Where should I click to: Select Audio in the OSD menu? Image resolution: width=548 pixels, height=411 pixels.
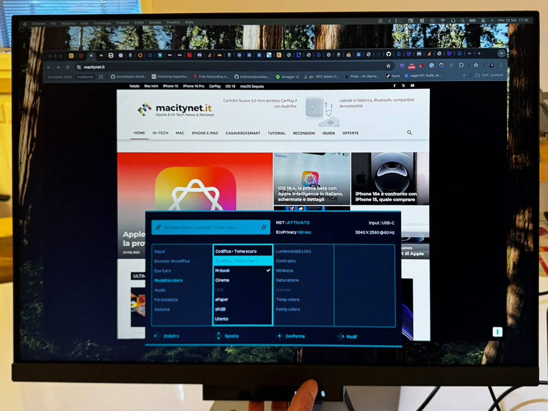[x=160, y=290]
